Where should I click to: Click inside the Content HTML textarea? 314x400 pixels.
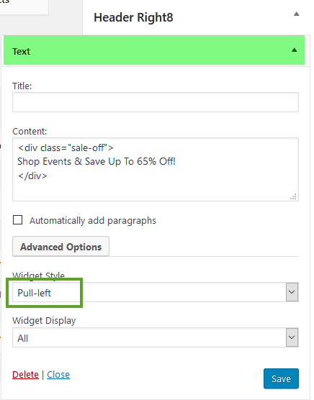156,169
